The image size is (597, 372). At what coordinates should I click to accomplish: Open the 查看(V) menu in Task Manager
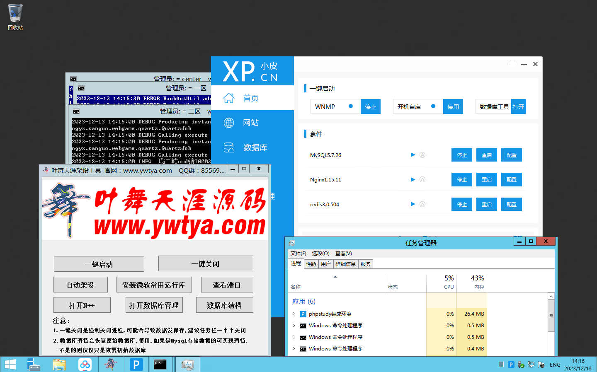(x=343, y=253)
